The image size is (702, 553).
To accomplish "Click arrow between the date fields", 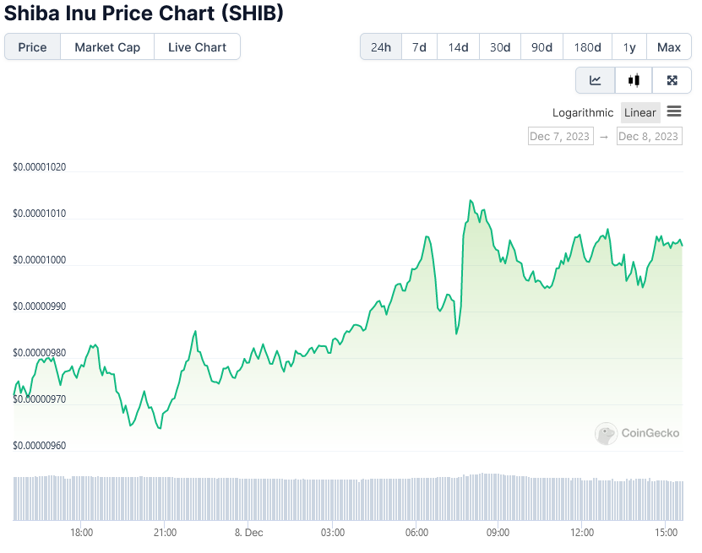I will (604, 137).
